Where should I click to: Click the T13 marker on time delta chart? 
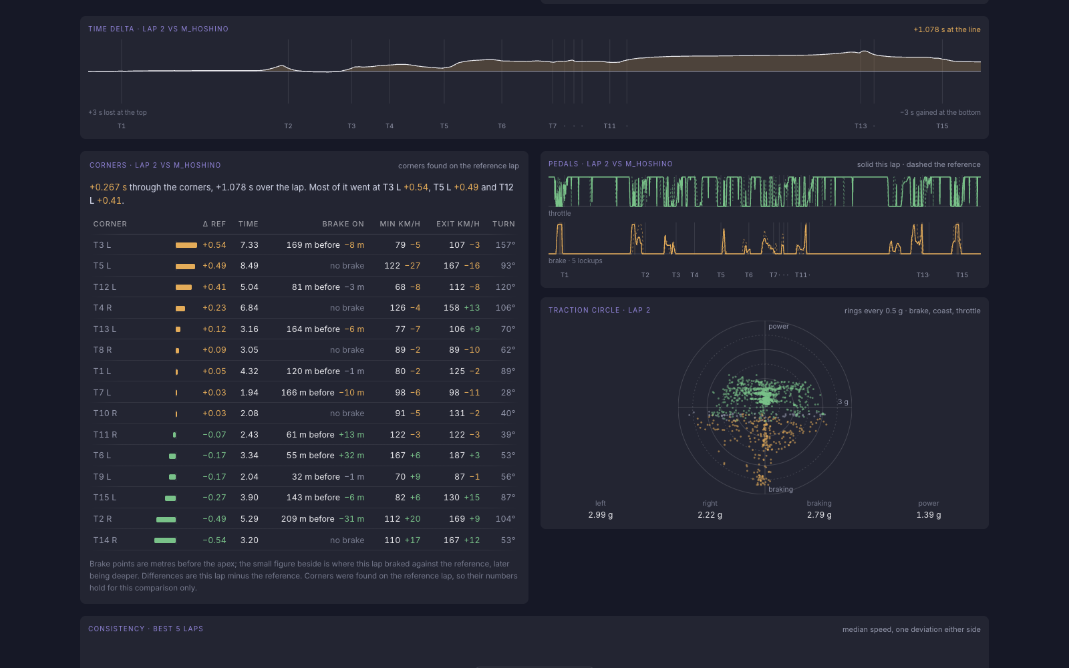(x=861, y=126)
